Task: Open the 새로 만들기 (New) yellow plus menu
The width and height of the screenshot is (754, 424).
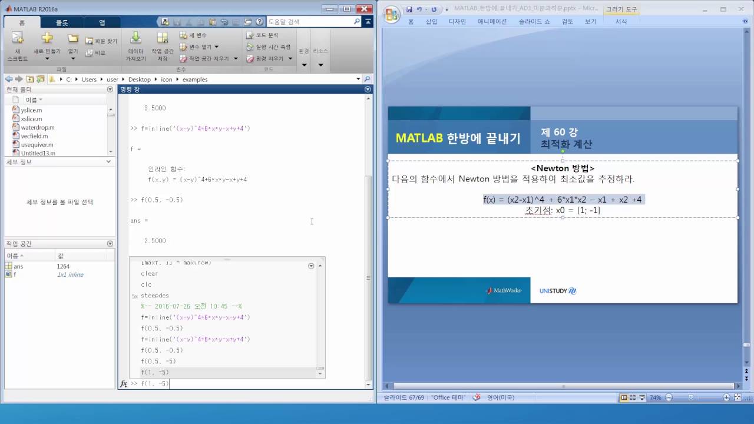Action: click(47, 47)
